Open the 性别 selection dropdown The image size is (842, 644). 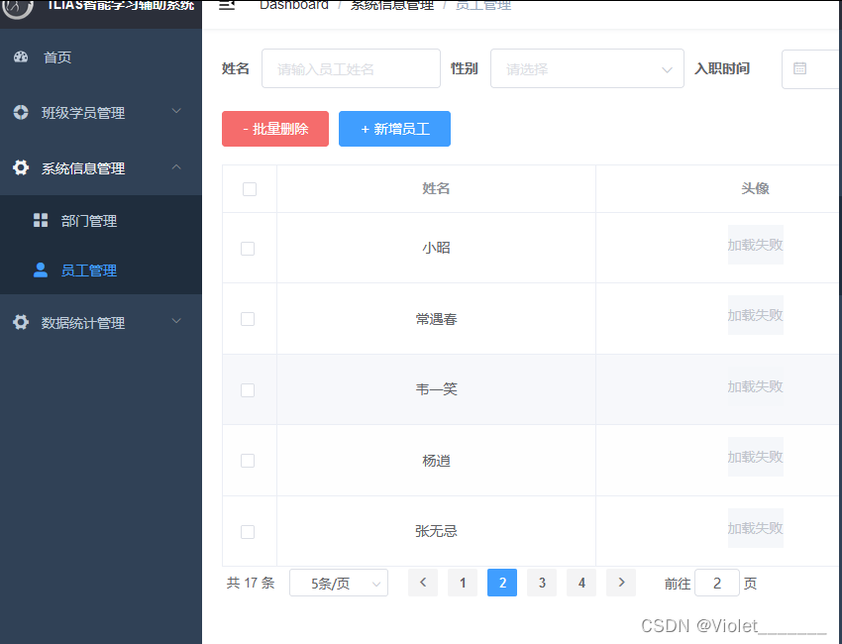click(586, 67)
